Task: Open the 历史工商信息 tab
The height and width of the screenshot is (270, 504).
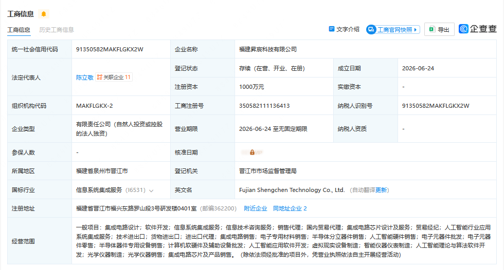Action: pyautogui.click(x=57, y=30)
